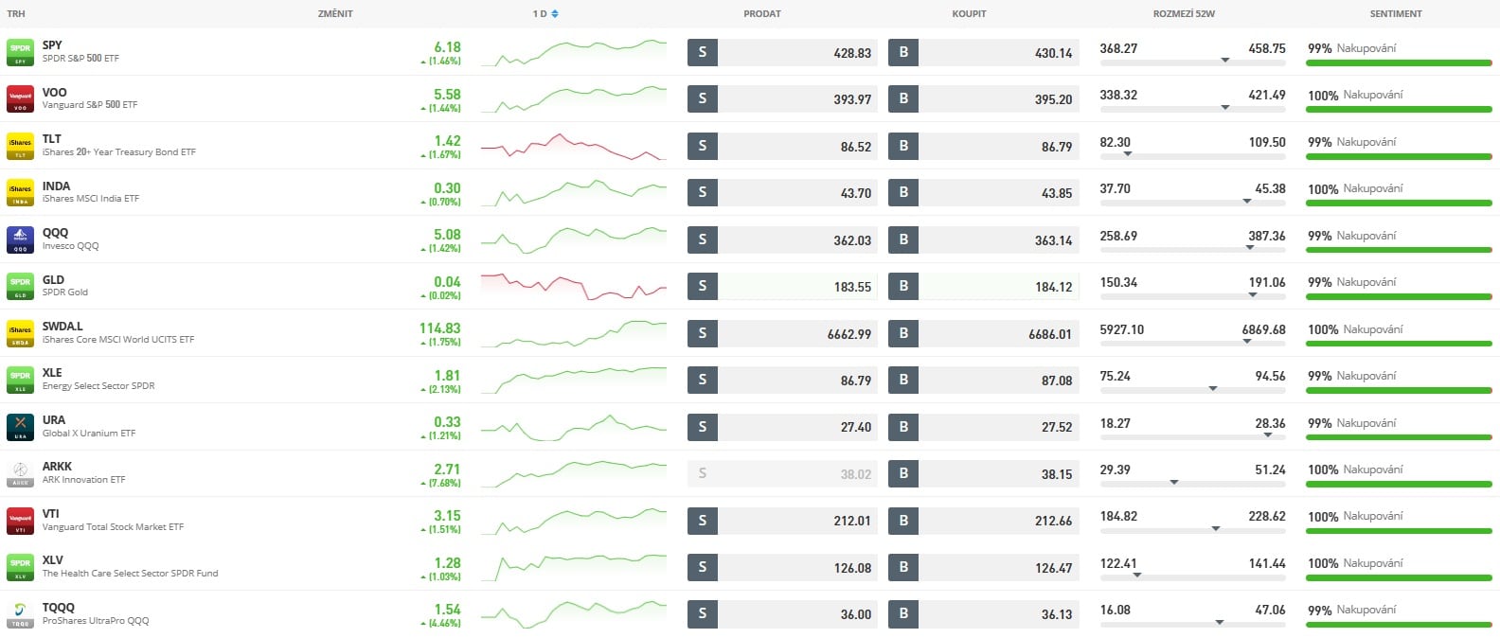Buy GLD at 184.12
The image size is (1500, 638).
point(983,286)
